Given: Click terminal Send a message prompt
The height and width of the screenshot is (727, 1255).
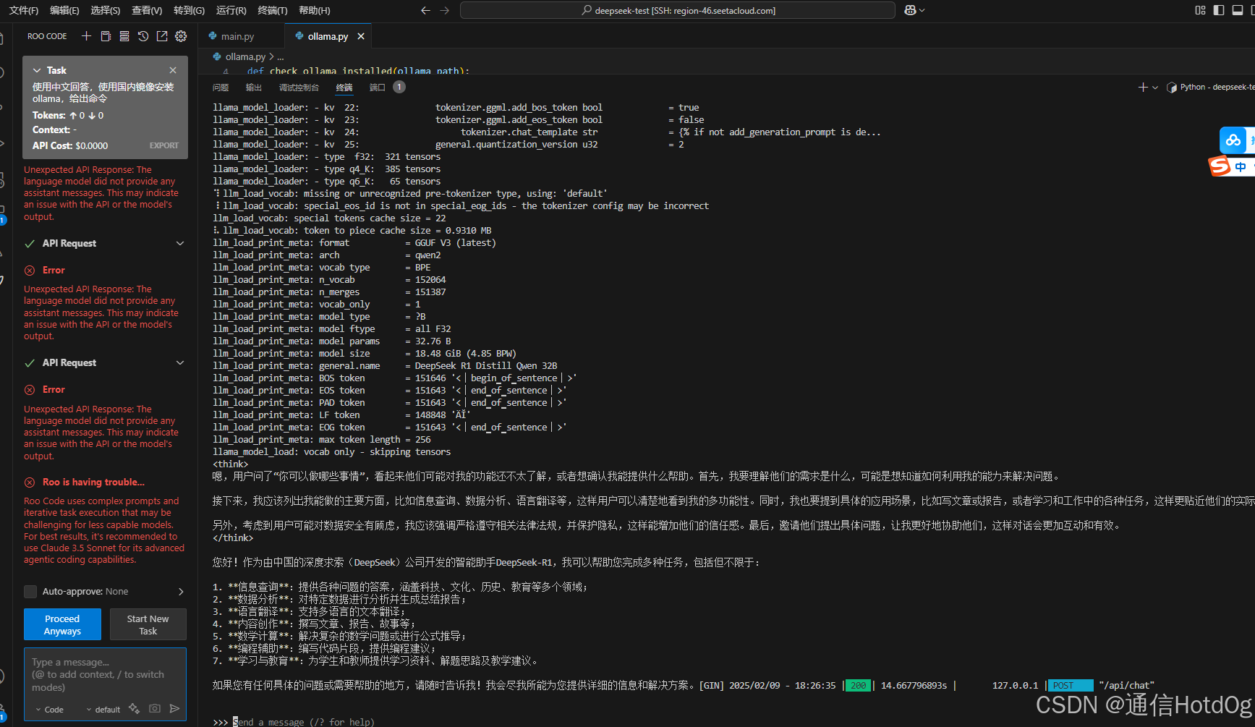Looking at the screenshot, I should (x=304, y=722).
